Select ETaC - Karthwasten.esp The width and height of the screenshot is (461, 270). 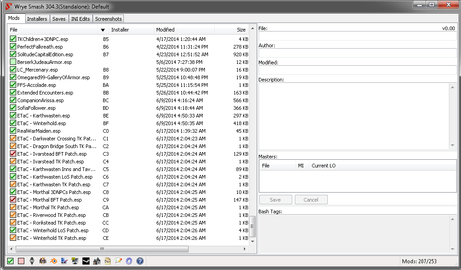coord(129,116)
